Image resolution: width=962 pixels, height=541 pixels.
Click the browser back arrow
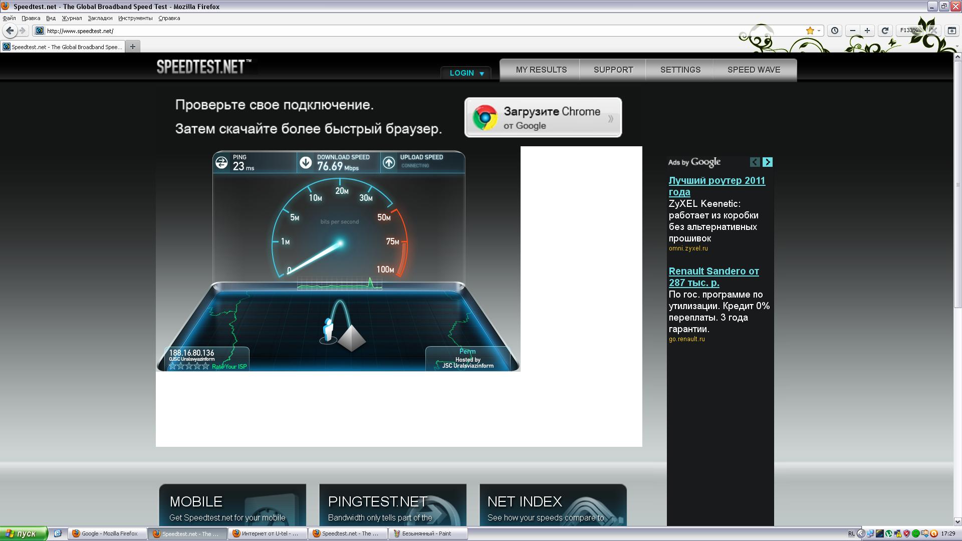point(10,31)
